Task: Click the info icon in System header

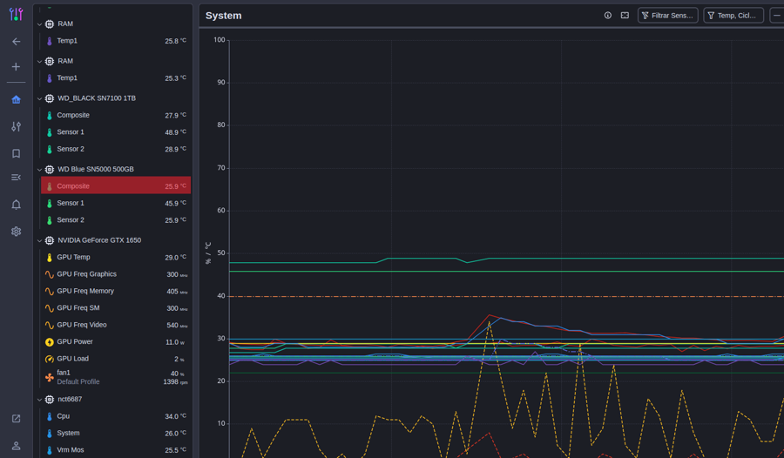Action: (608, 16)
